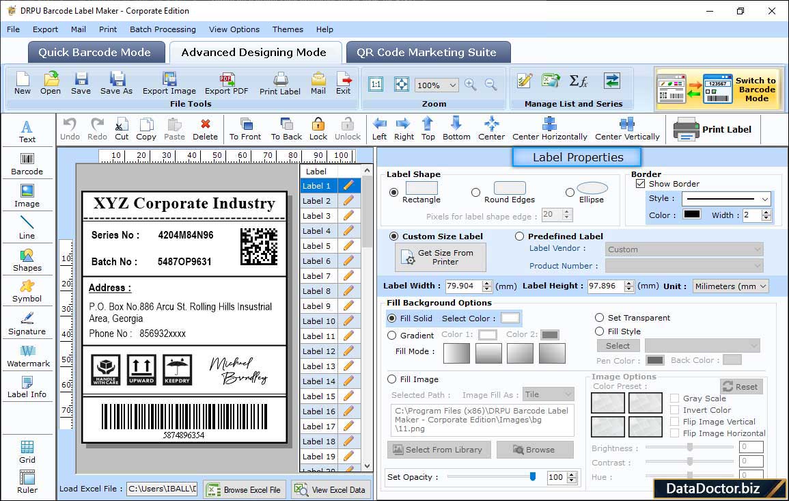The height and width of the screenshot is (501, 789).
Task: Open QR Code Marketing Suite tab
Action: click(427, 53)
